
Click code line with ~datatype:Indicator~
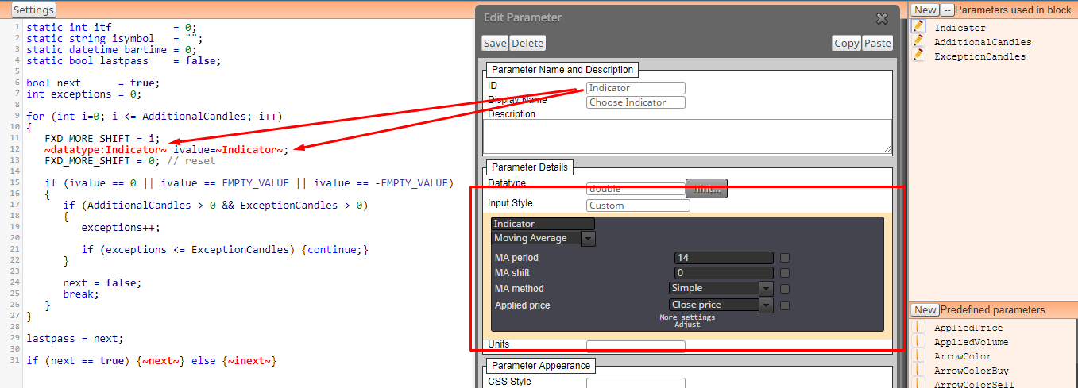(167, 149)
